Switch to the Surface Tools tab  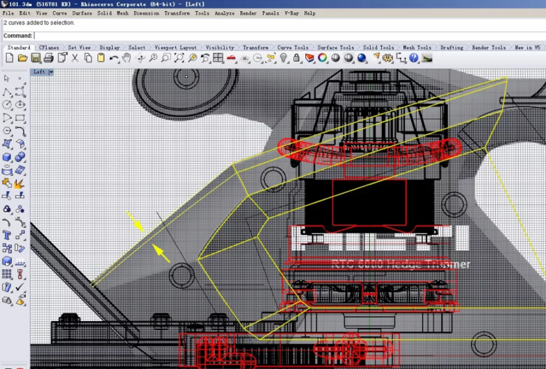coord(335,48)
